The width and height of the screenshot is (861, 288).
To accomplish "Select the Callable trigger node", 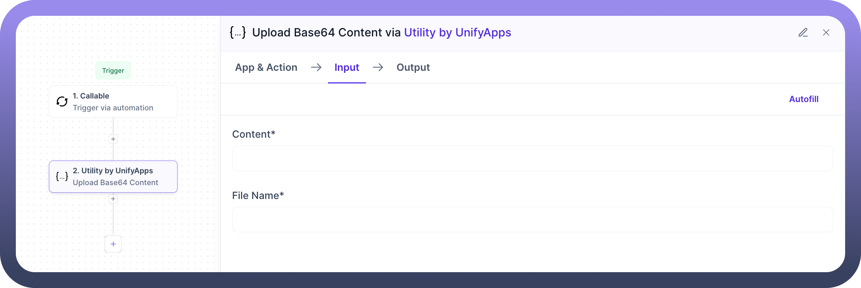I will pos(113,102).
